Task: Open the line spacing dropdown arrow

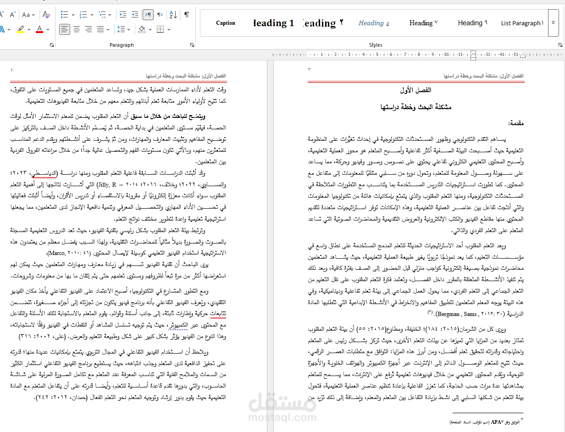Action: click(128, 29)
